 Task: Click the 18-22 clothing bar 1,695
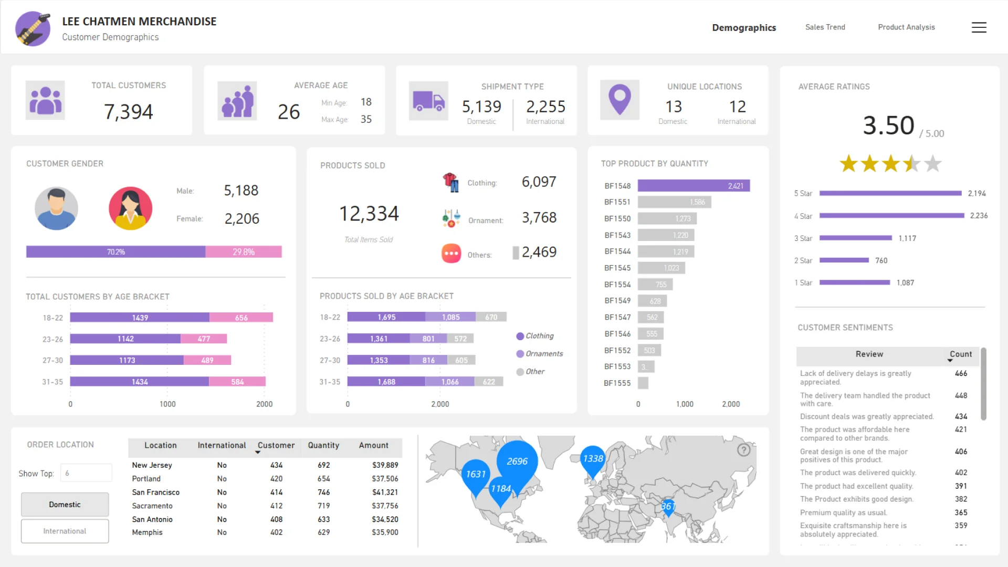point(386,317)
